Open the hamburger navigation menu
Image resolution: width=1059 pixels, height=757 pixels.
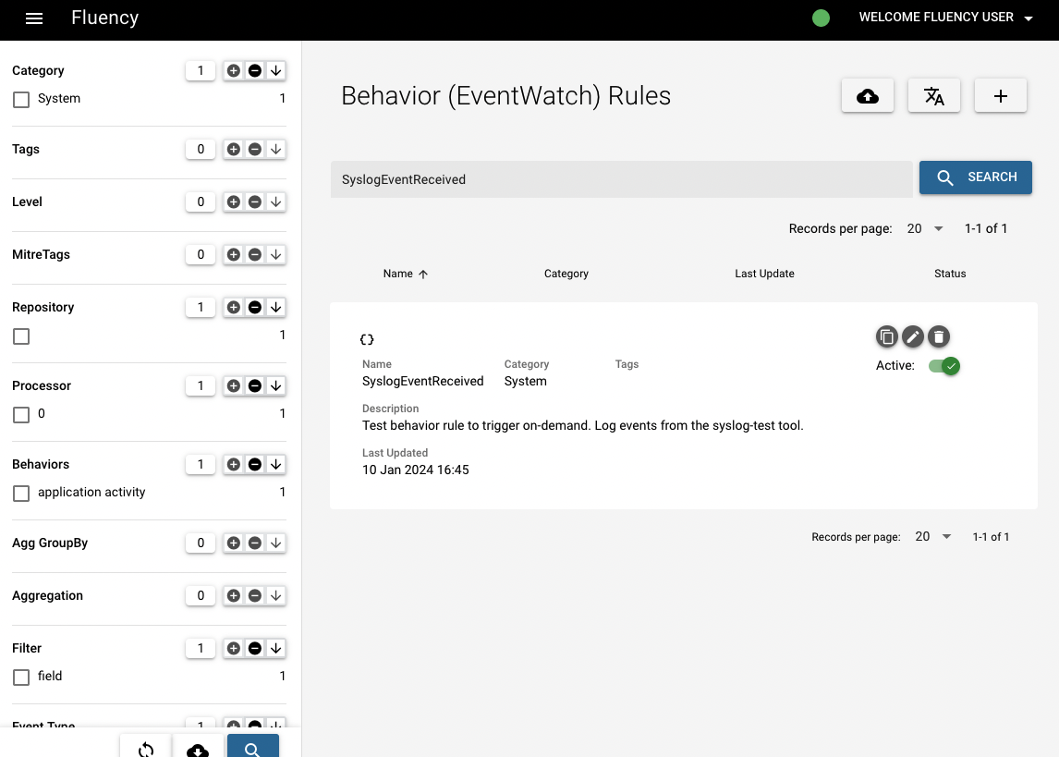click(x=34, y=18)
